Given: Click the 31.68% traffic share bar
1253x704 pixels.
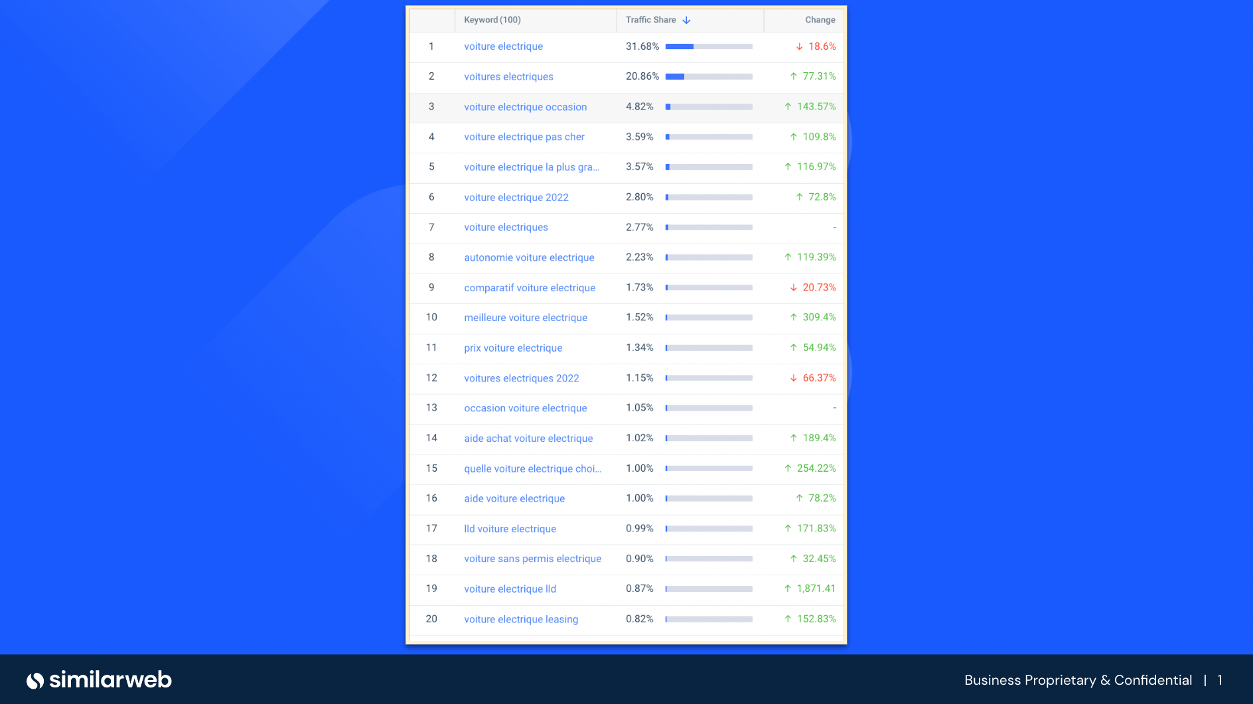Looking at the screenshot, I should click(x=709, y=46).
